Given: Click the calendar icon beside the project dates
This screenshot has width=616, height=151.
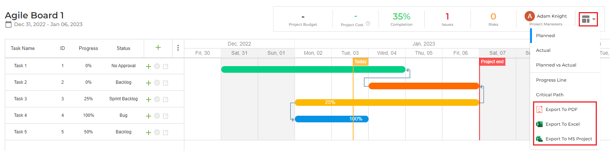Looking at the screenshot, I should point(8,25).
